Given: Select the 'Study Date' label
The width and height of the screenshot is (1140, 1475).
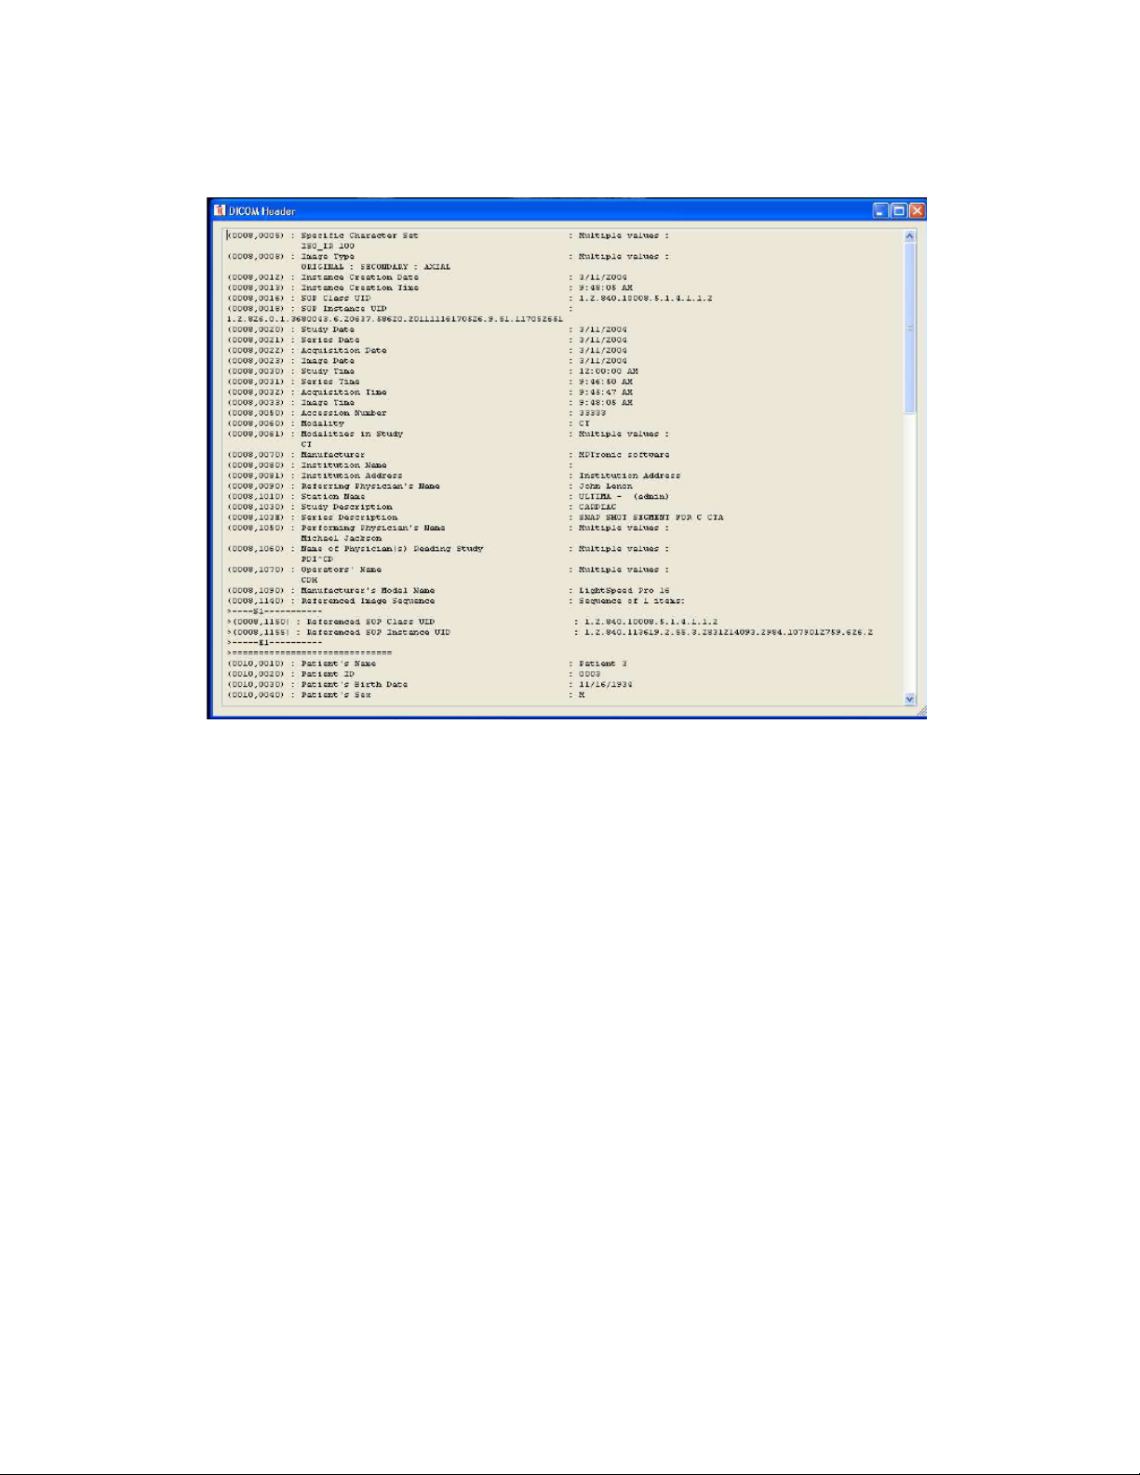Looking at the screenshot, I should tap(328, 329).
